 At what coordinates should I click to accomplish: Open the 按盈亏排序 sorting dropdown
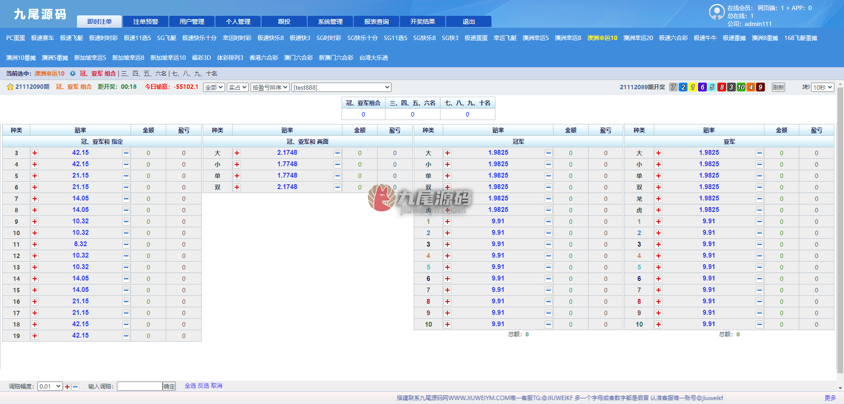point(270,87)
